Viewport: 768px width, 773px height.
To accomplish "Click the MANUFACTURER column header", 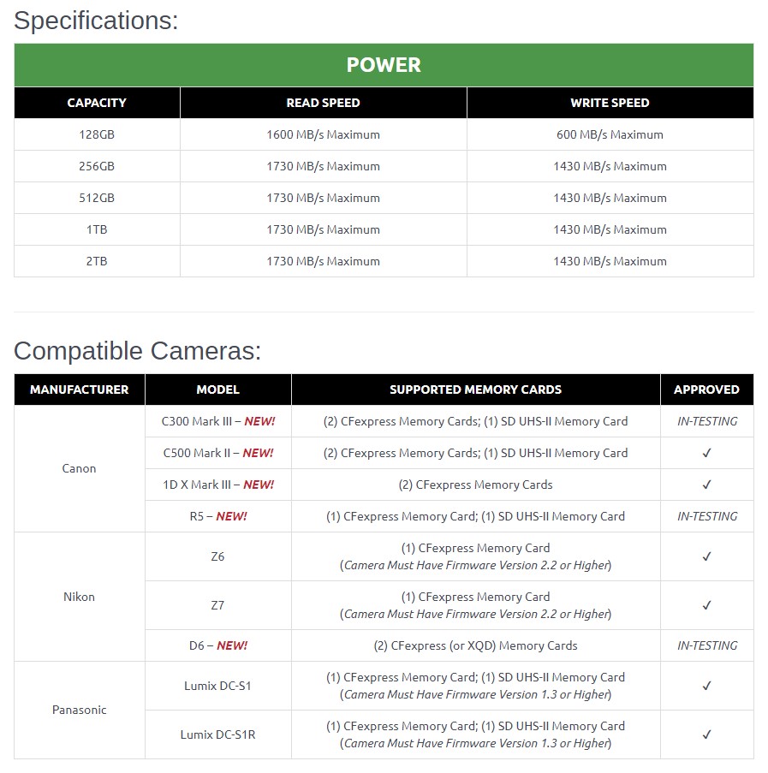I will (x=80, y=389).
